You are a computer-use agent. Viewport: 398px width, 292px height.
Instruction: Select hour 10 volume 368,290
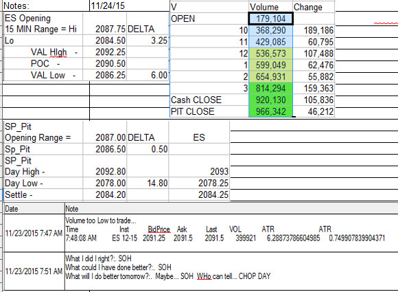point(270,30)
